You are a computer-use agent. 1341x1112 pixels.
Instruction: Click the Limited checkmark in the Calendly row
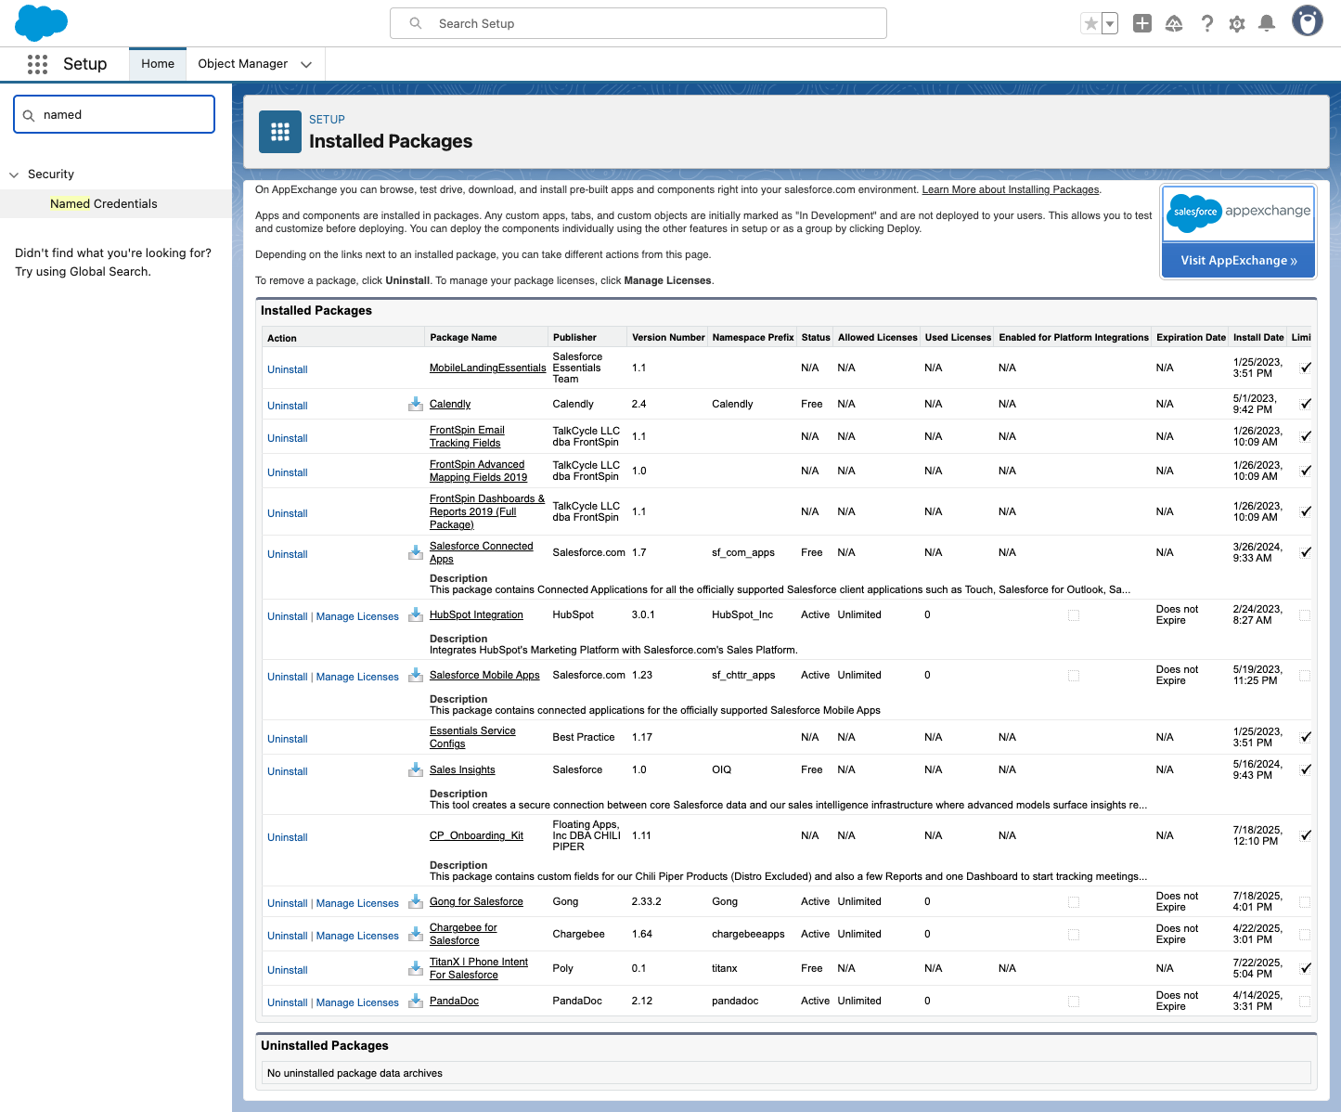point(1306,404)
